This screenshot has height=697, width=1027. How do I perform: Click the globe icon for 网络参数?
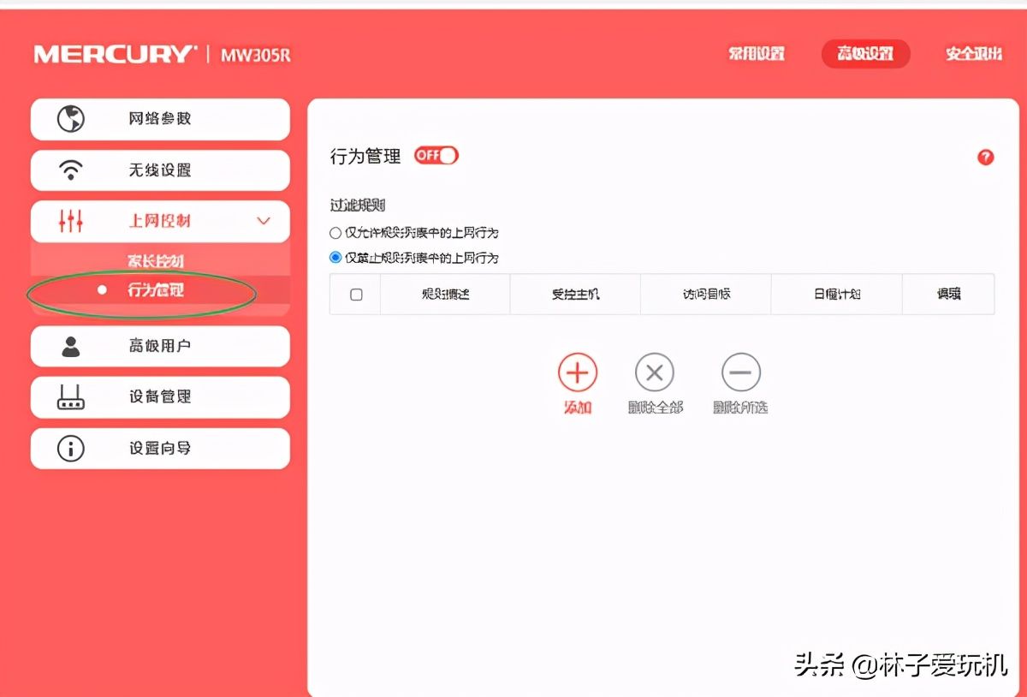71,119
